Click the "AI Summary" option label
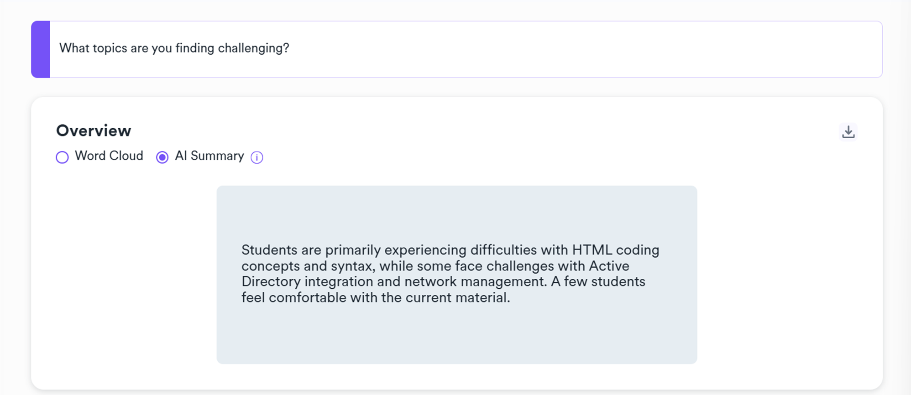 (209, 156)
